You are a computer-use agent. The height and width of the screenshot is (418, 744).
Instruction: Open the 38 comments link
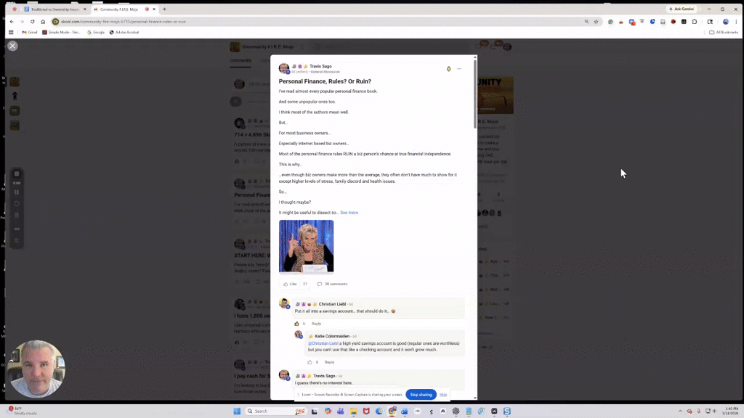coord(332,284)
